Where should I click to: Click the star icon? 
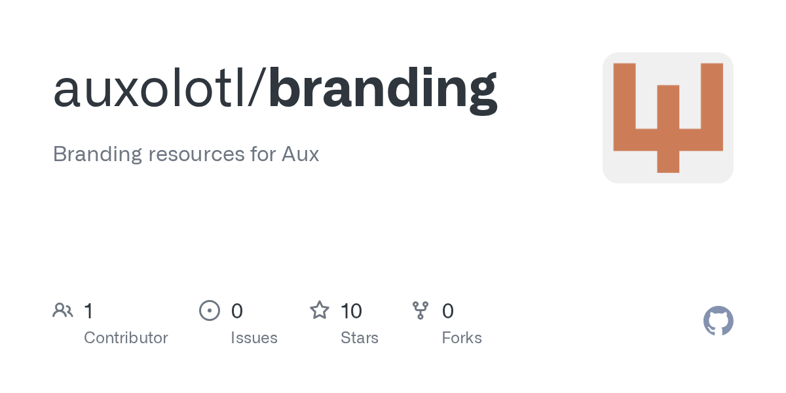pos(320,310)
